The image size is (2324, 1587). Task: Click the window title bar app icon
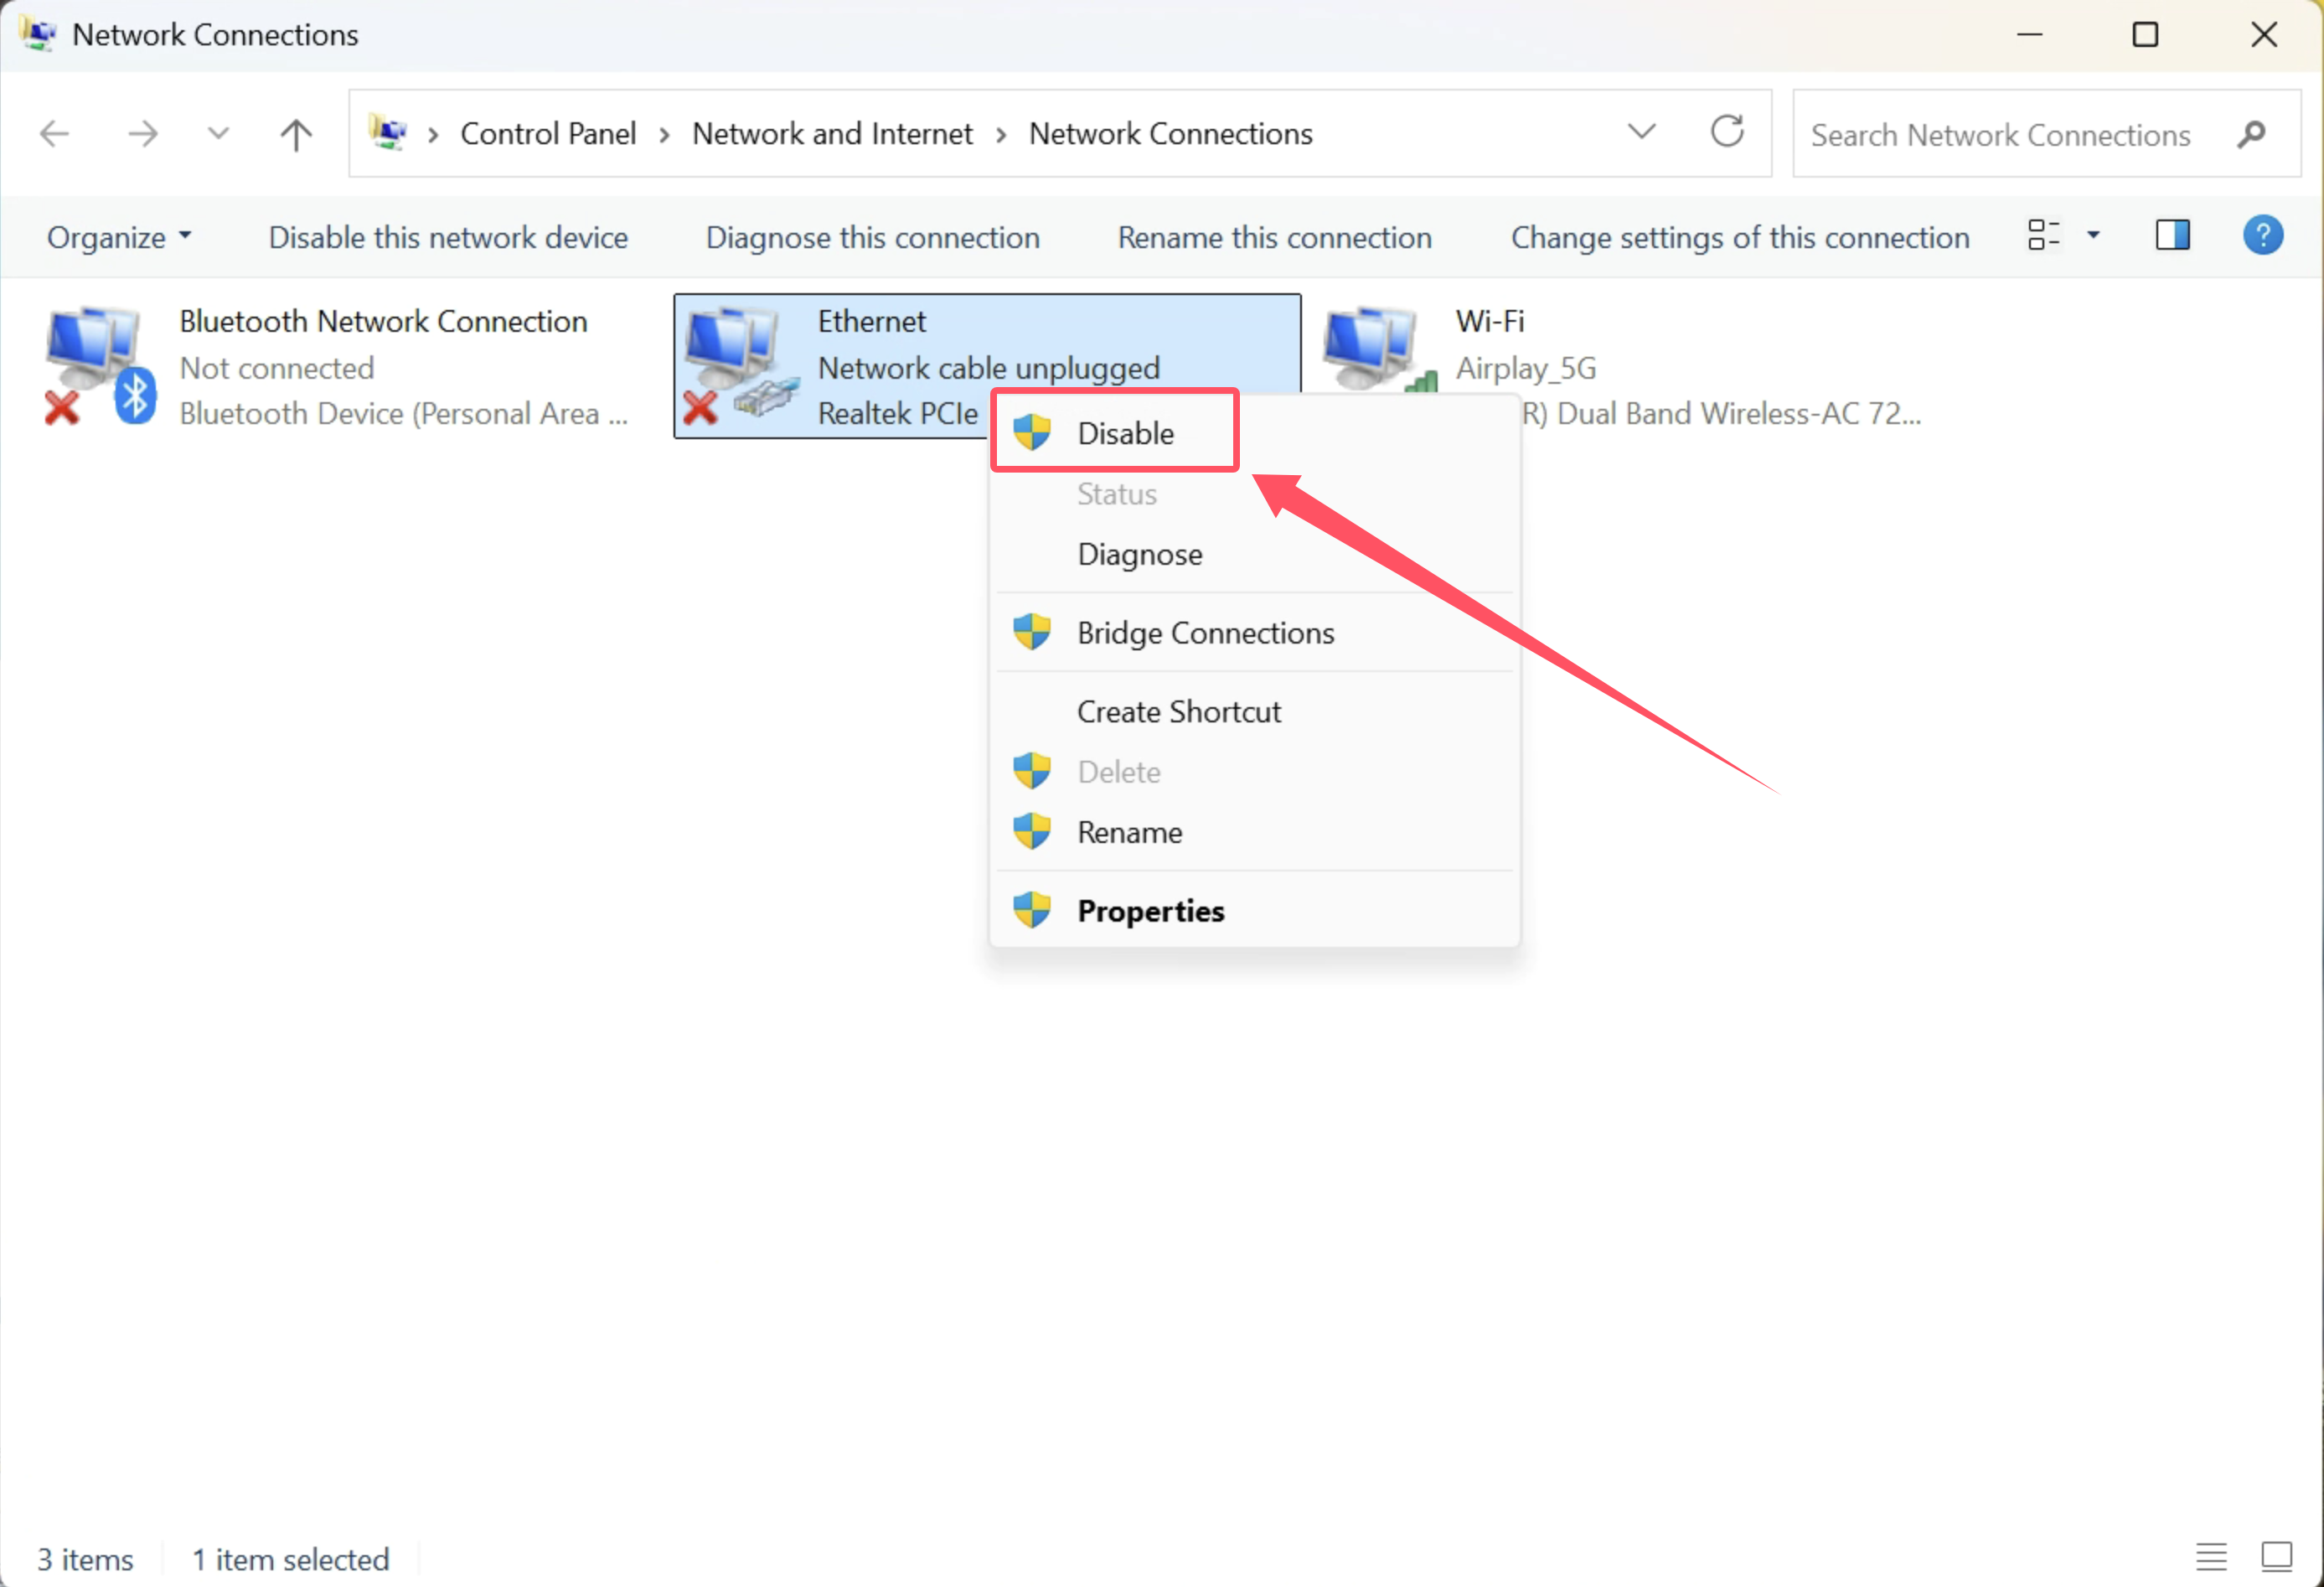[x=37, y=34]
